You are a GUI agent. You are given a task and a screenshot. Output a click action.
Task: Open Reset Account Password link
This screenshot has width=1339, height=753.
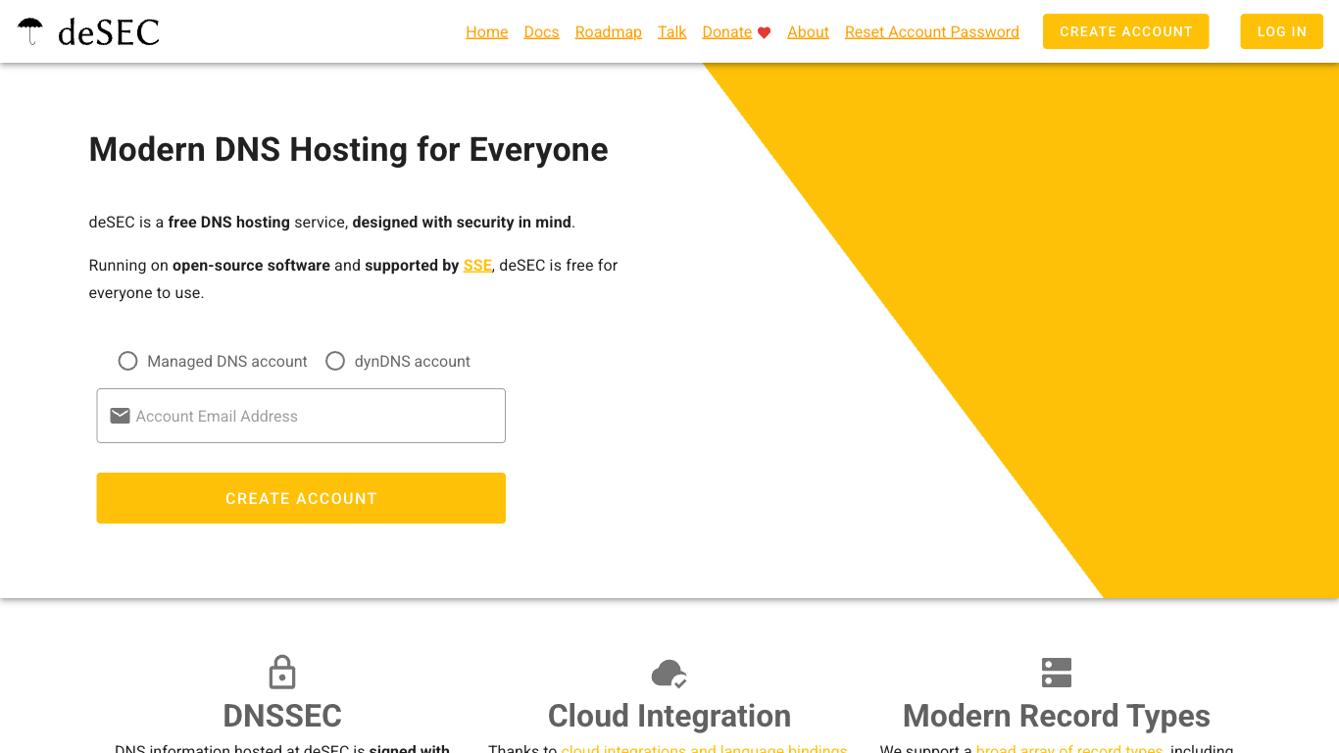click(x=932, y=31)
